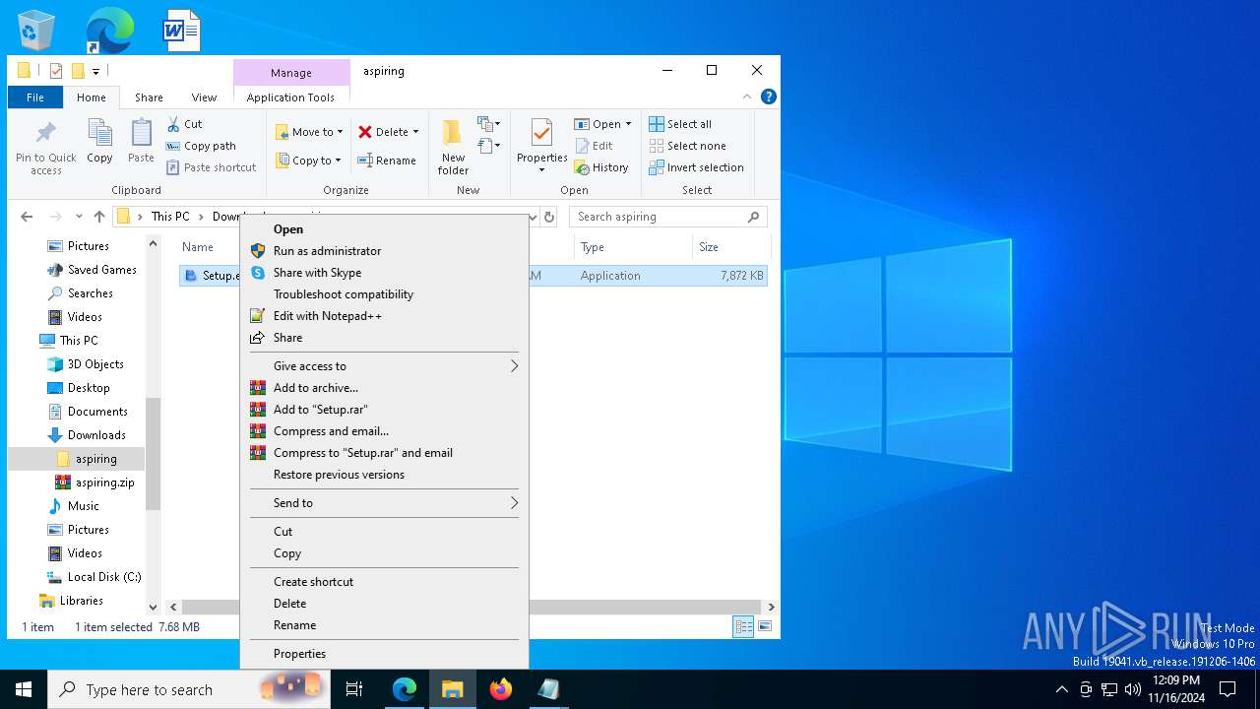Open Microsoft Edge desktop shortcut
1260x709 pixels.
click(109, 31)
